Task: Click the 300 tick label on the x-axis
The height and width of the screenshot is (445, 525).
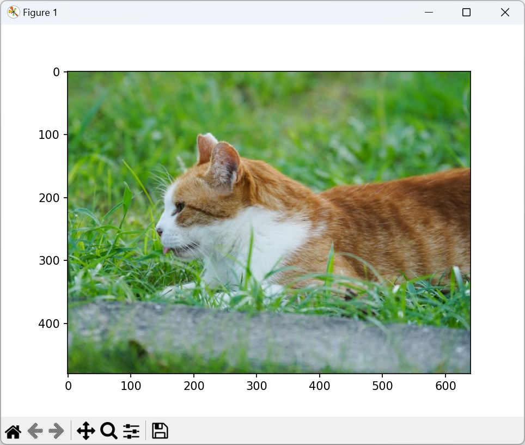Action: (x=257, y=386)
